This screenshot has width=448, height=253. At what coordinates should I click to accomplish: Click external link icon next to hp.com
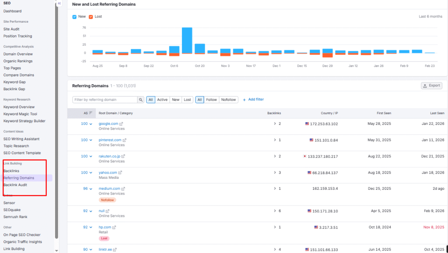[x=115, y=227]
